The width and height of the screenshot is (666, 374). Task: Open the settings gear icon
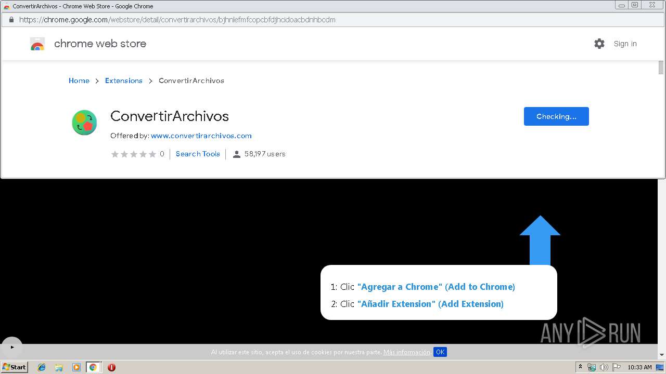pyautogui.click(x=599, y=44)
